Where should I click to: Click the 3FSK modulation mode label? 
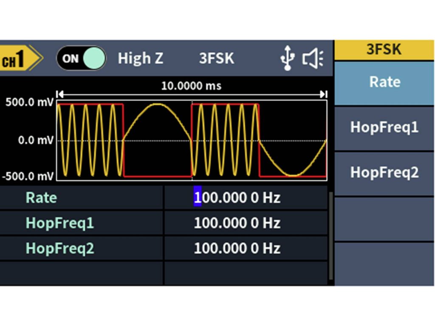point(216,59)
